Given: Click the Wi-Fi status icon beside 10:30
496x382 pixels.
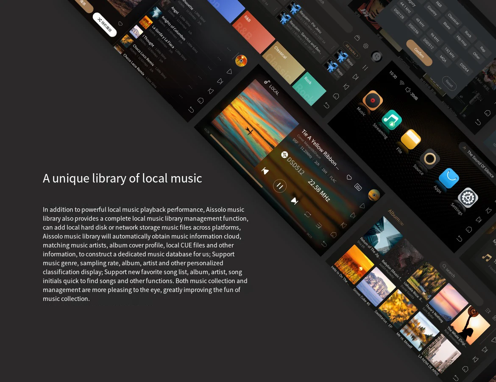Looking at the screenshot, I should point(402,83).
